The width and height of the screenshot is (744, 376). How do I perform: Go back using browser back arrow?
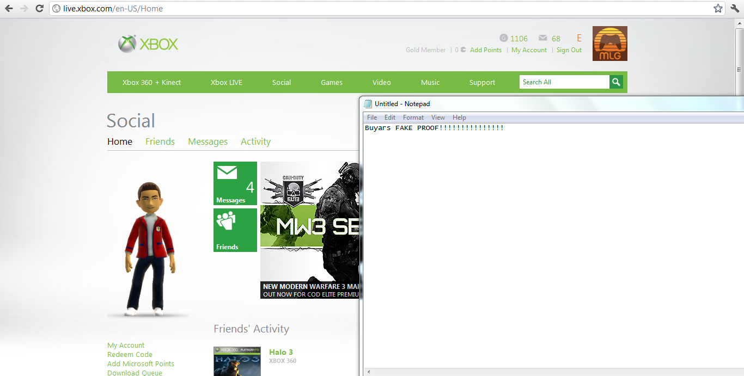[9, 8]
